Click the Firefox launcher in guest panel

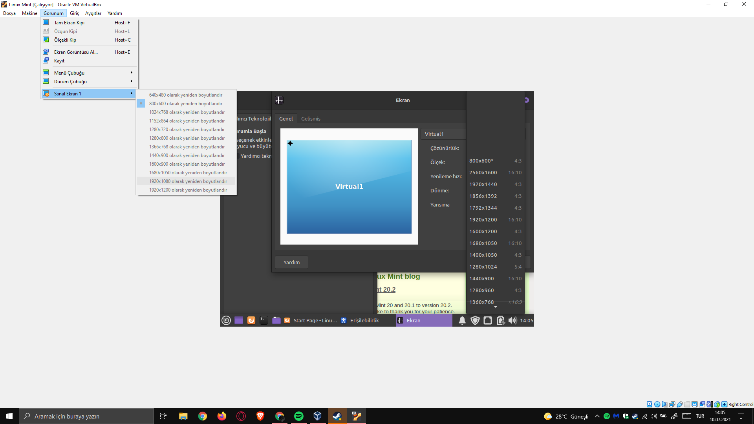point(251,320)
